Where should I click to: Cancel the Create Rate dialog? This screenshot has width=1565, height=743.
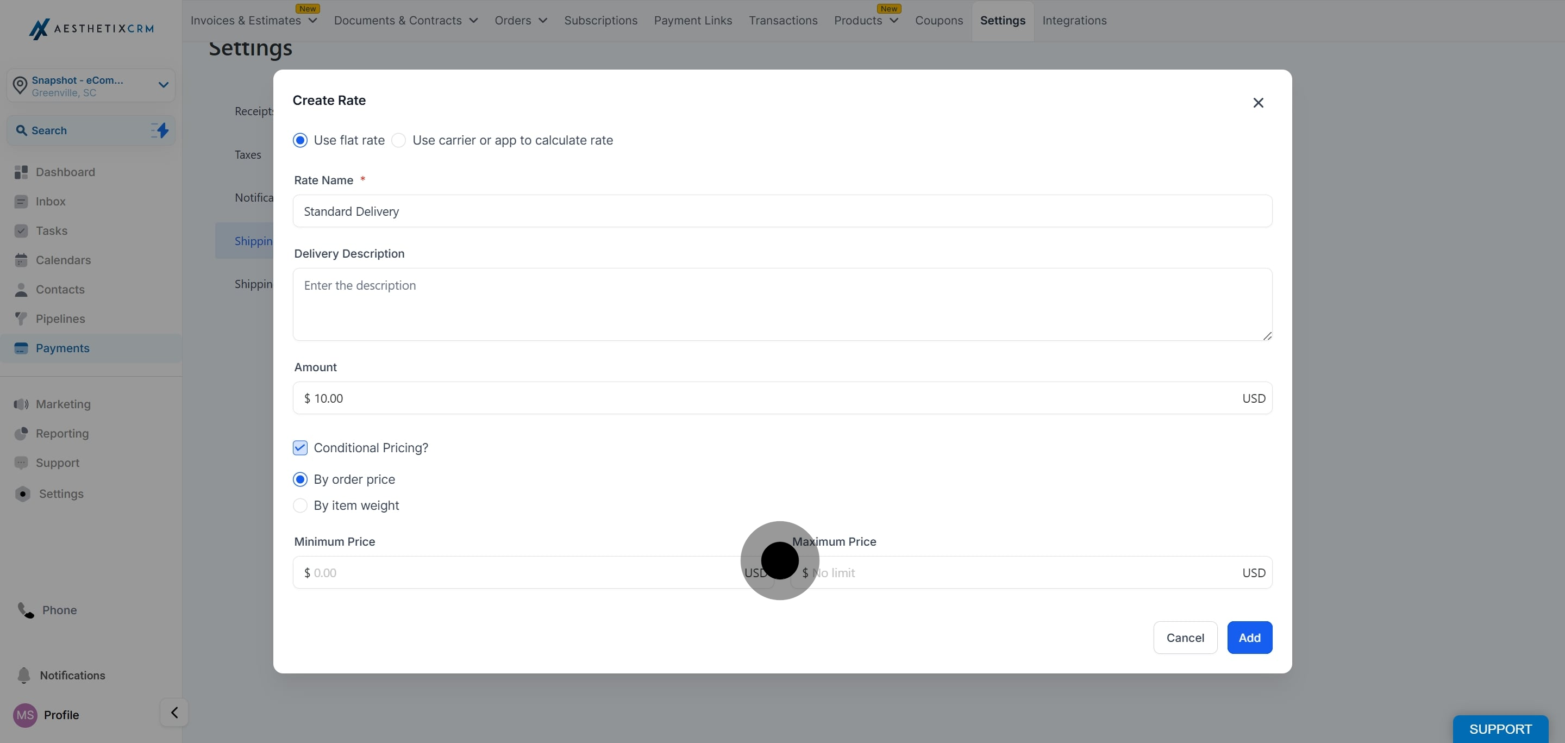[1185, 638]
